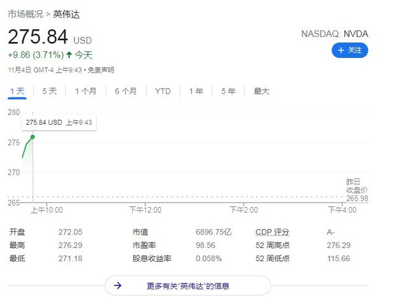This screenshot has width=408, height=307.
Task: Click the green data point on the chart
Action: pos(33,137)
